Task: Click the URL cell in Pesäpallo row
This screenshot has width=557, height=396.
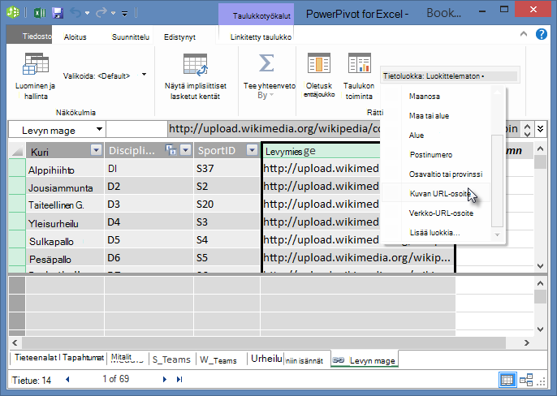Action: (x=358, y=257)
